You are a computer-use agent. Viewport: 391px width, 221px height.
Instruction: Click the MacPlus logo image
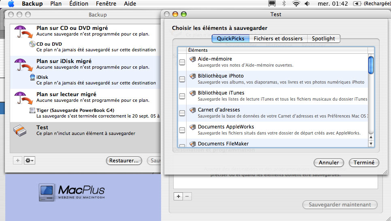(x=72, y=192)
